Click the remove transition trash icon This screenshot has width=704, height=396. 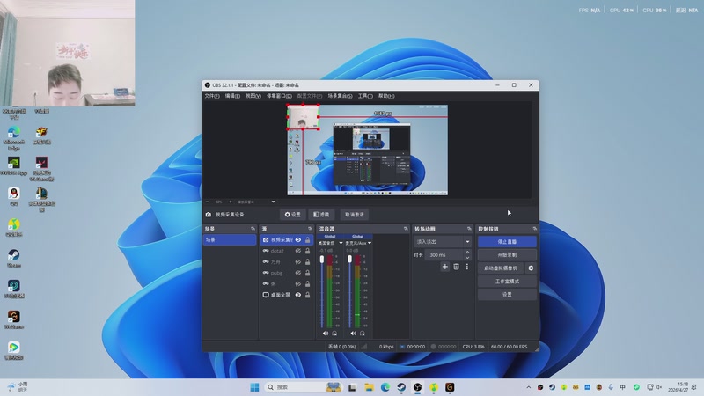tap(456, 267)
